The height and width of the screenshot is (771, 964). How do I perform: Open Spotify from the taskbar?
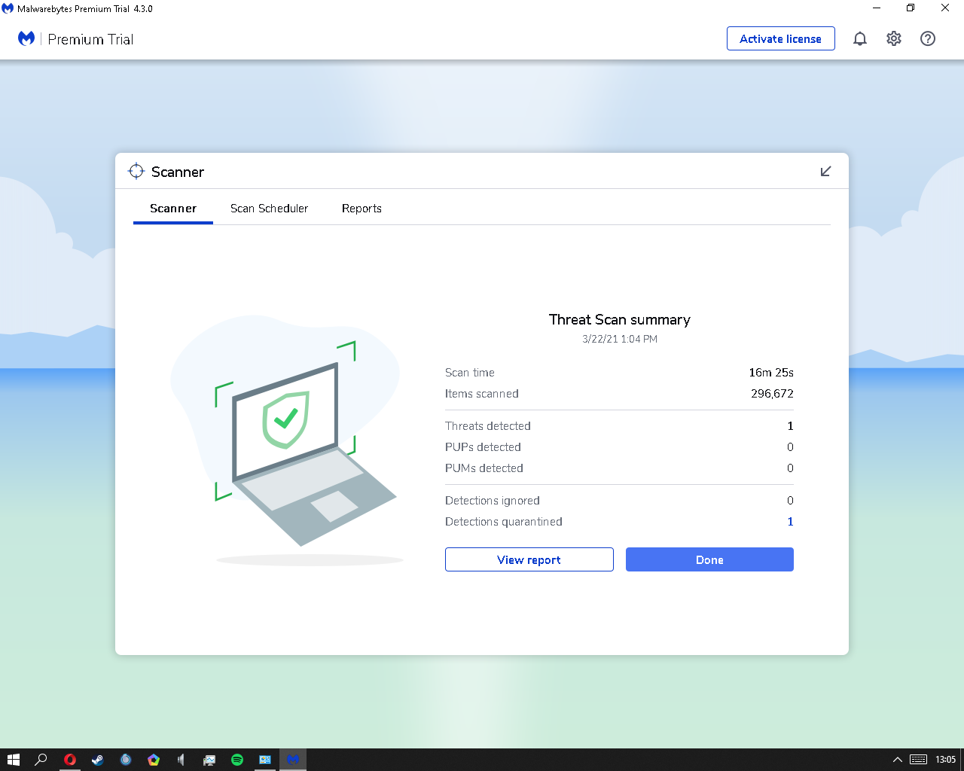pyautogui.click(x=237, y=760)
